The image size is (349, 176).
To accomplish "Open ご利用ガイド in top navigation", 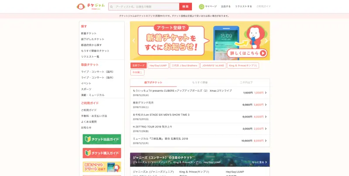I will tap(263, 7).
